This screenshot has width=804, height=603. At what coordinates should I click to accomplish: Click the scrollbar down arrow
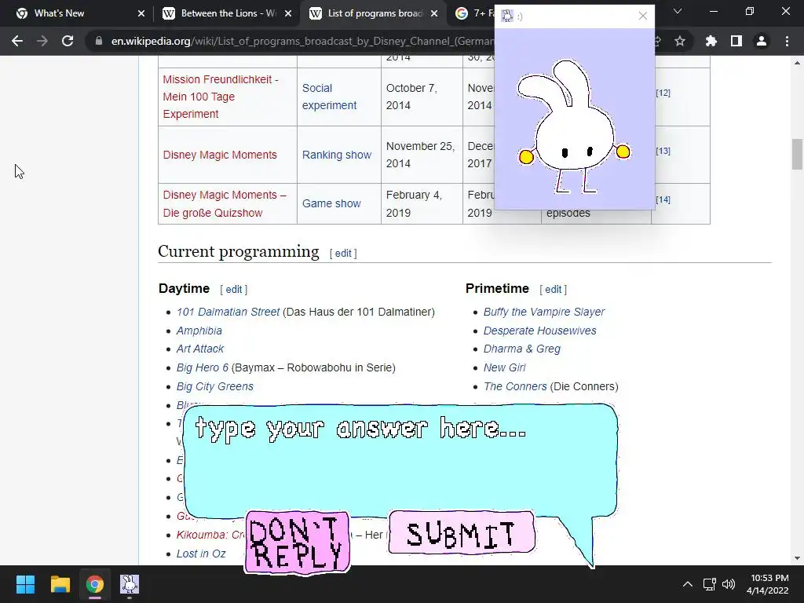797,558
